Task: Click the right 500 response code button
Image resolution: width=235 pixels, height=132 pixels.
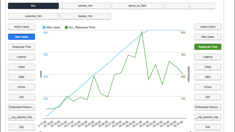Action: tap(208, 127)
